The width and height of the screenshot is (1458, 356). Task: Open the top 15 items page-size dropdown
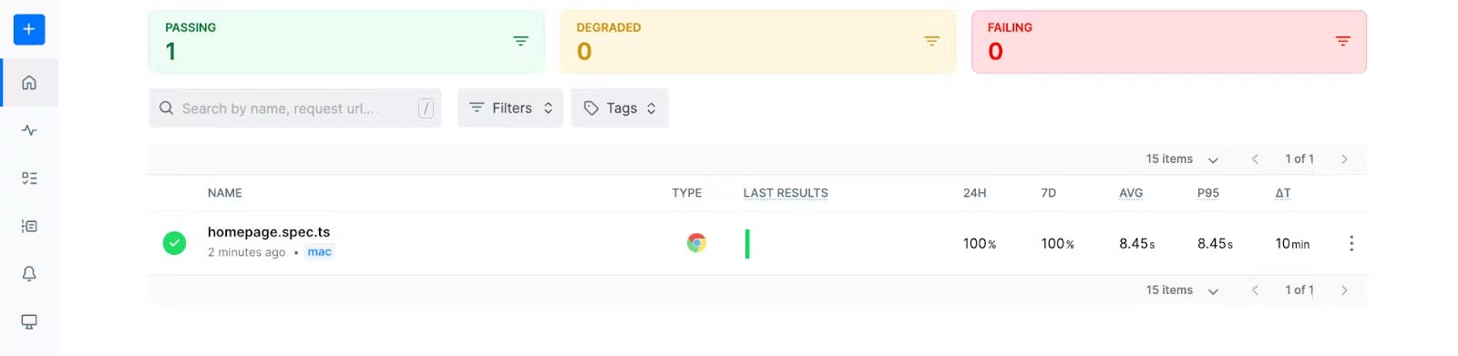click(x=1182, y=159)
